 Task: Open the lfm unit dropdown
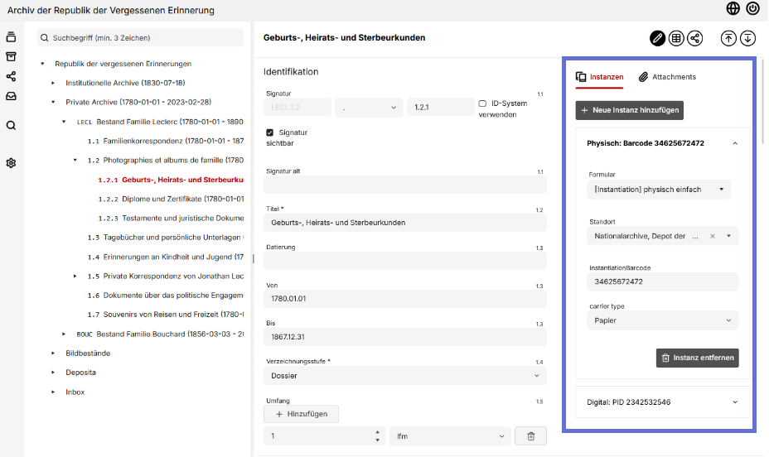pyautogui.click(x=450, y=436)
